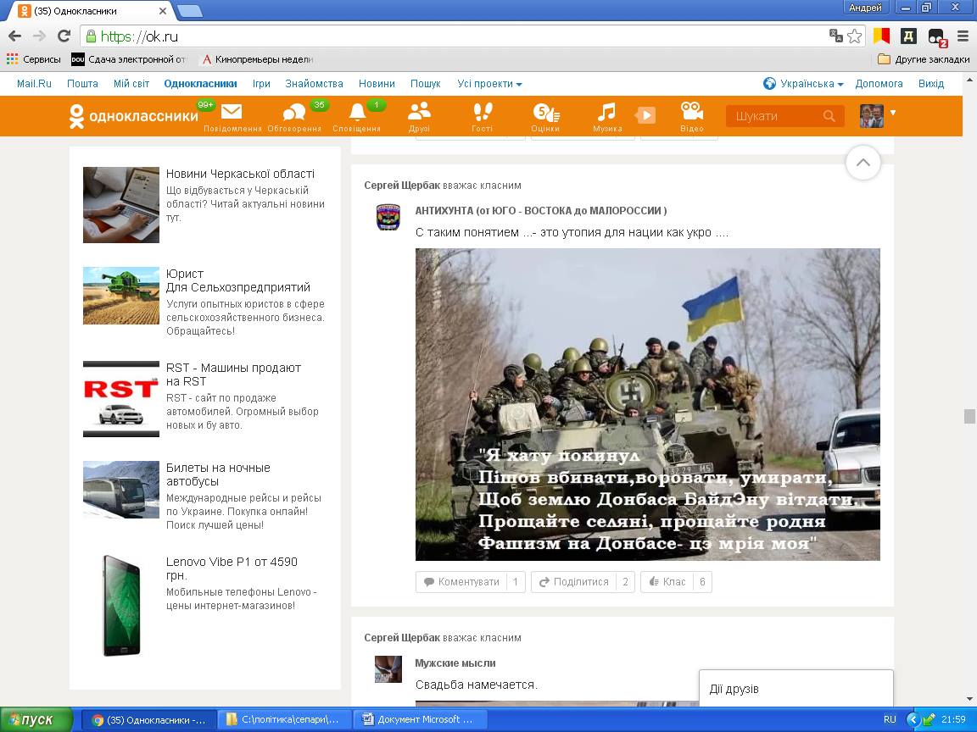Open the Ratings icon
This screenshot has width=977, height=732.
coord(544,113)
